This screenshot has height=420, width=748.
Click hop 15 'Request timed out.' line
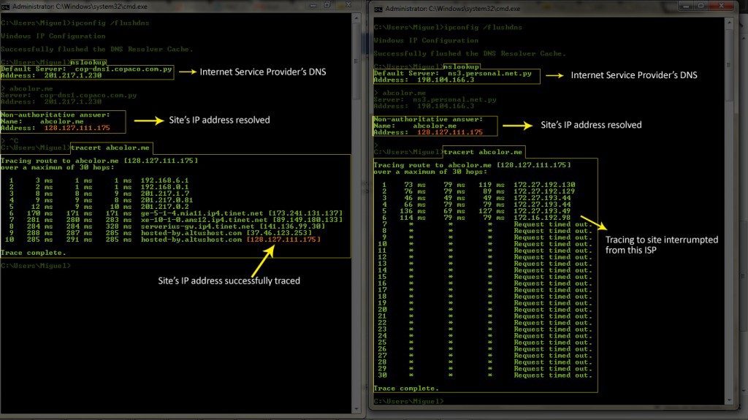coord(553,277)
